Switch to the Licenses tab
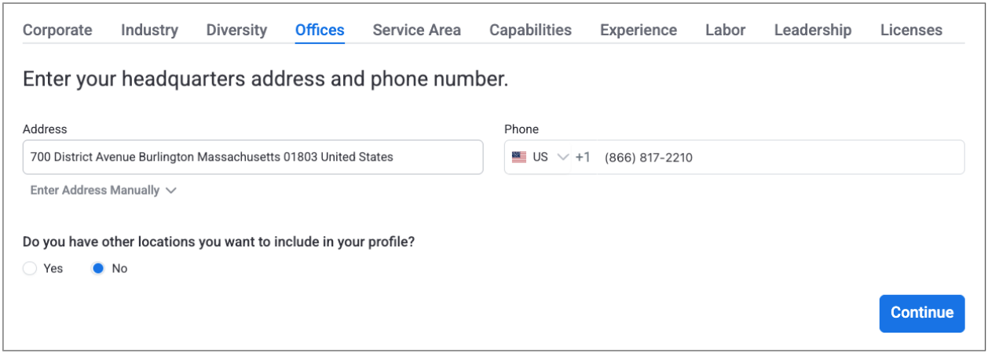Screen dimensions: 988x353 click(x=911, y=31)
